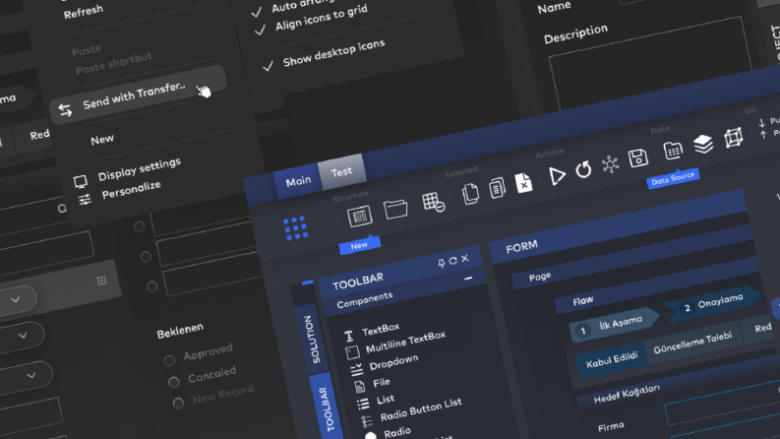Open the folder icon in Structure group
The width and height of the screenshot is (780, 439).
[396, 209]
